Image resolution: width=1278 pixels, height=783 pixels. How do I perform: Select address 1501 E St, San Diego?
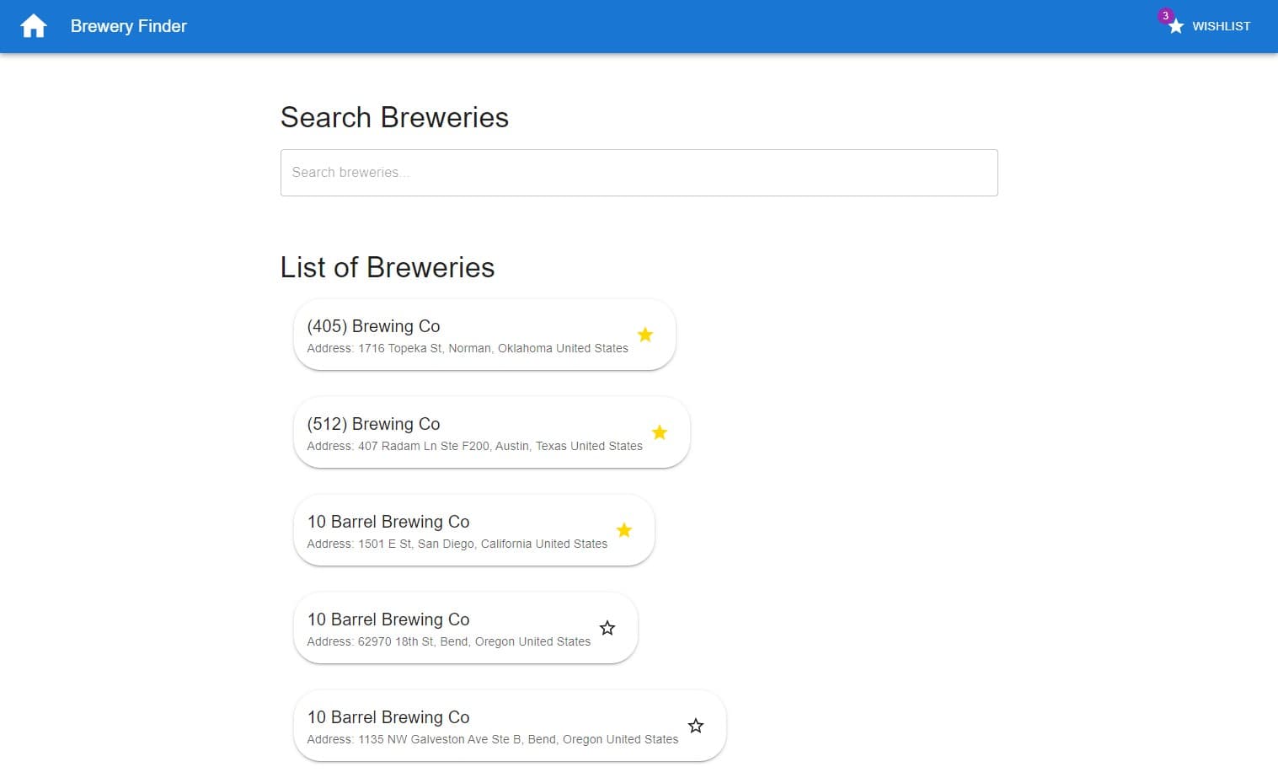click(457, 544)
